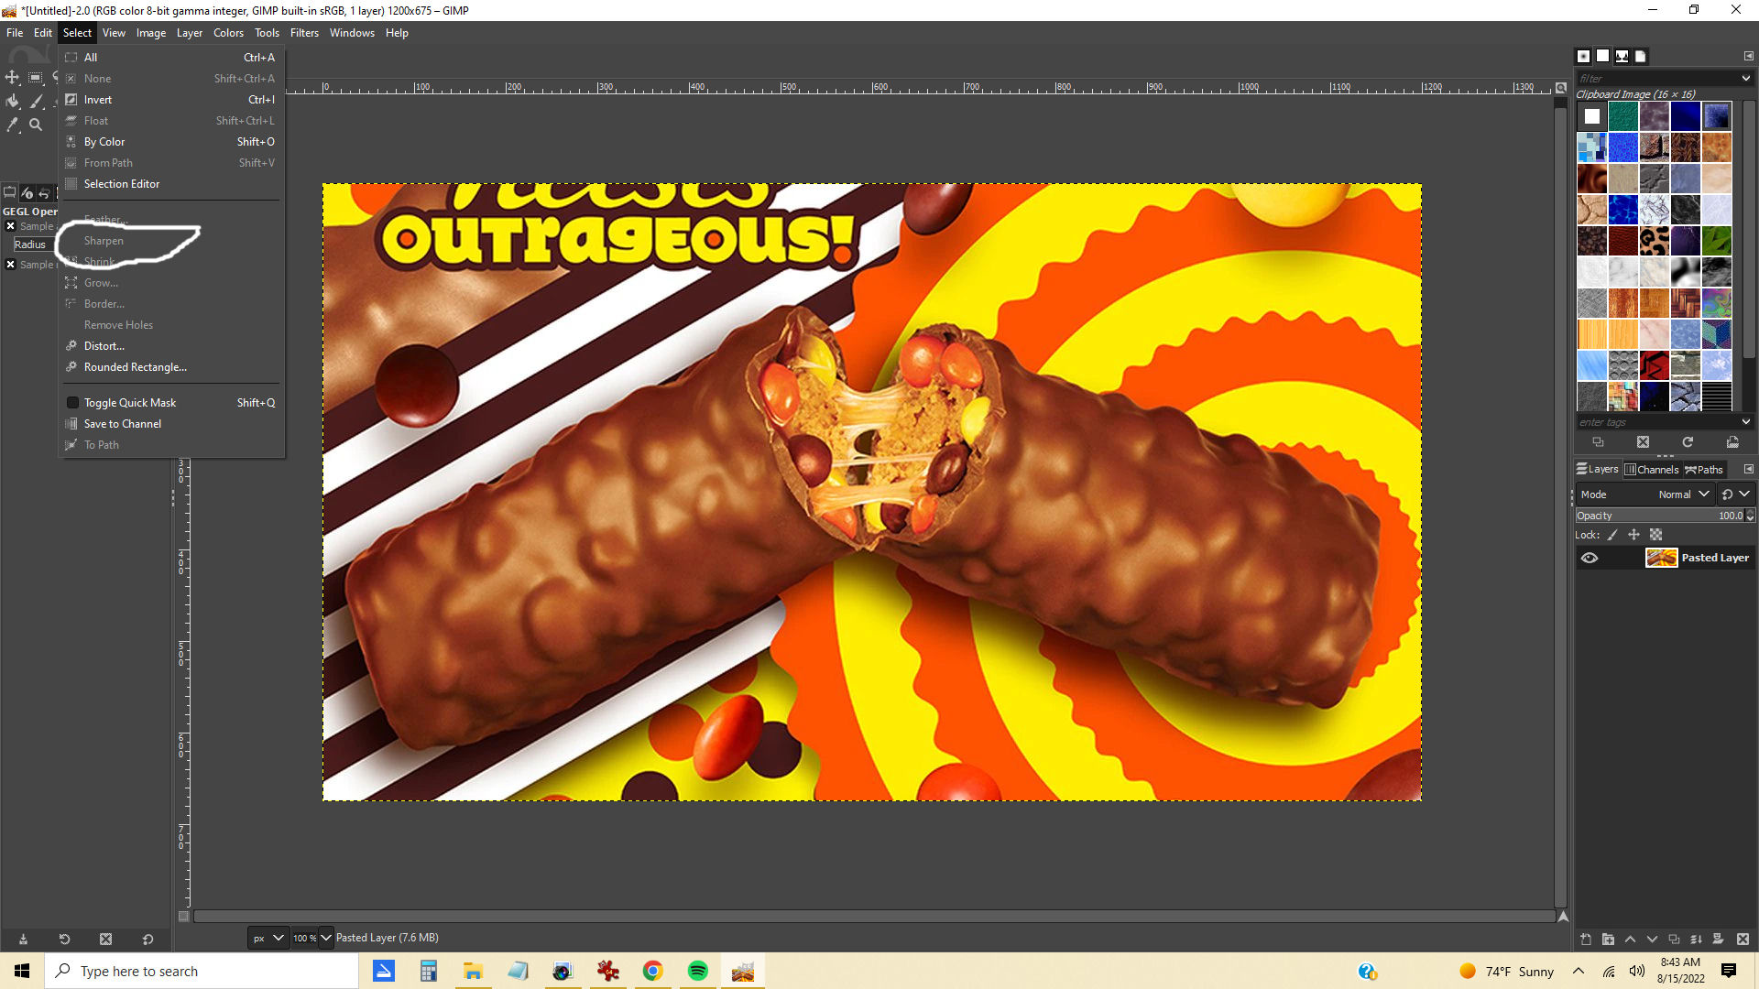Screen dimensions: 1759x989
Task: Choose Invert from the Select menu
Action: pyautogui.click(x=171, y=100)
